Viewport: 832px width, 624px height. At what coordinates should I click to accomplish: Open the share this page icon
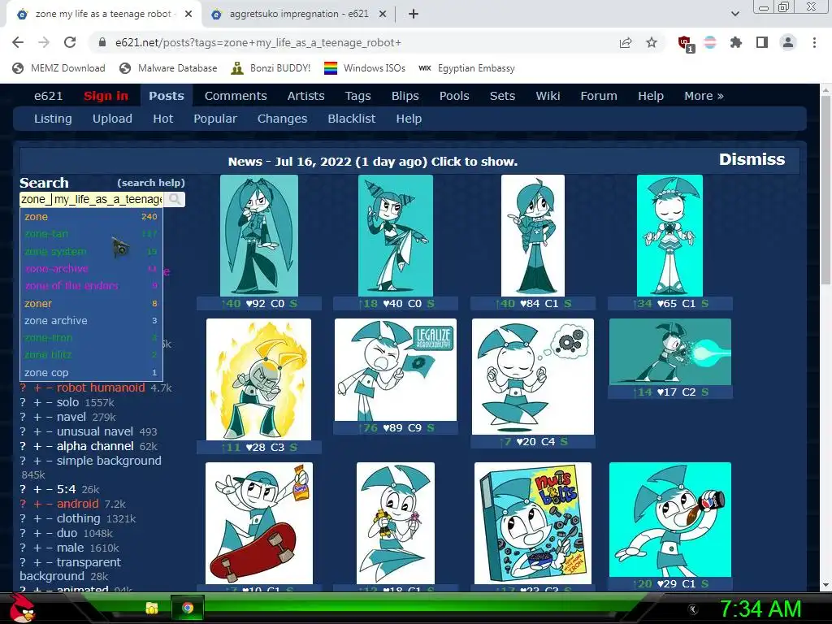point(626,42)
